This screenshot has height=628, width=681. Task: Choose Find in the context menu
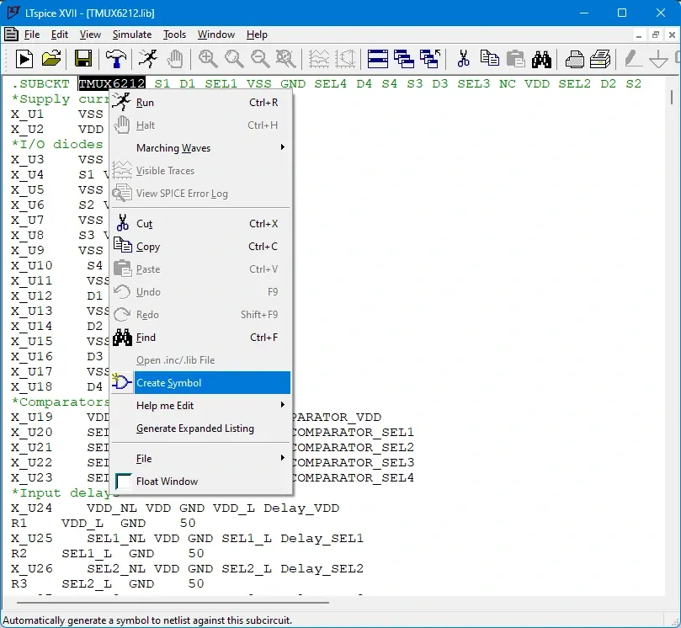(201, 337)
